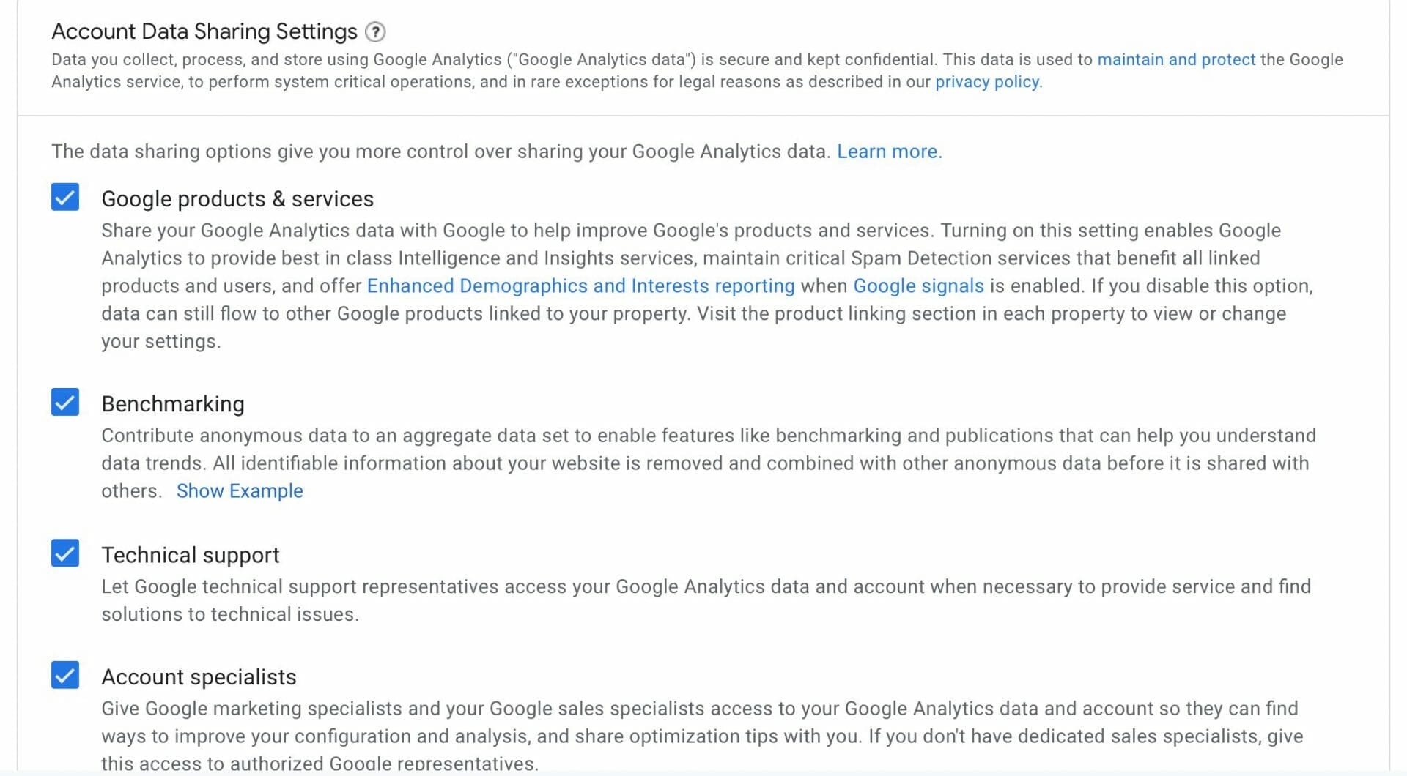The width and height of the screenshot is (1407, 776).
Task: Toggle sharing by clicking Google products & services label
Action: click(x=237, y=198)
